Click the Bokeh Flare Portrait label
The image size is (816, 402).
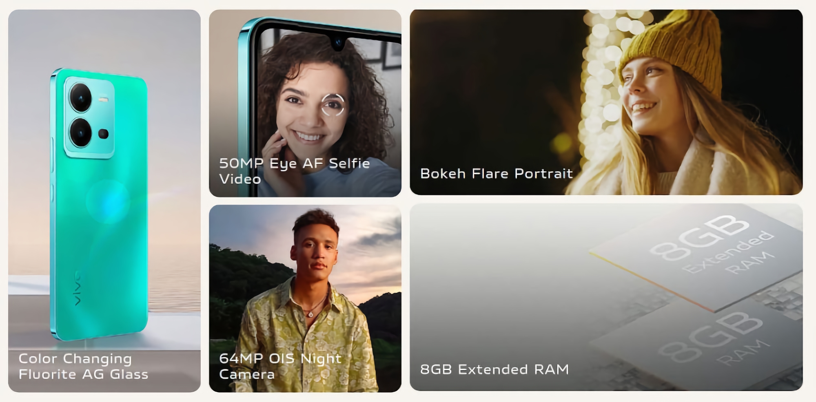tap(497, 174)
